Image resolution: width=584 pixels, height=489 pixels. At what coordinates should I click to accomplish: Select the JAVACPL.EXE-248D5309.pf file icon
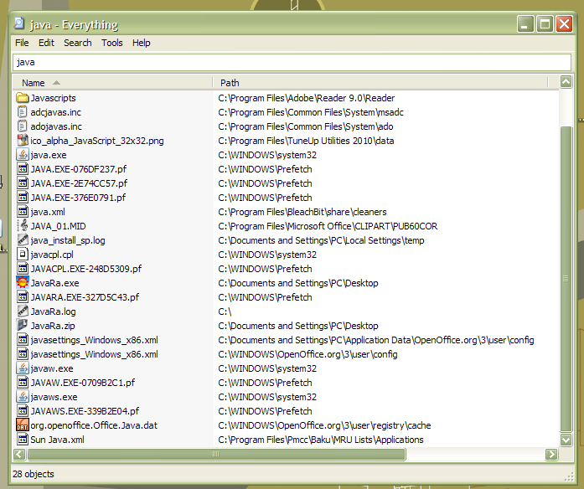[23, 268]
